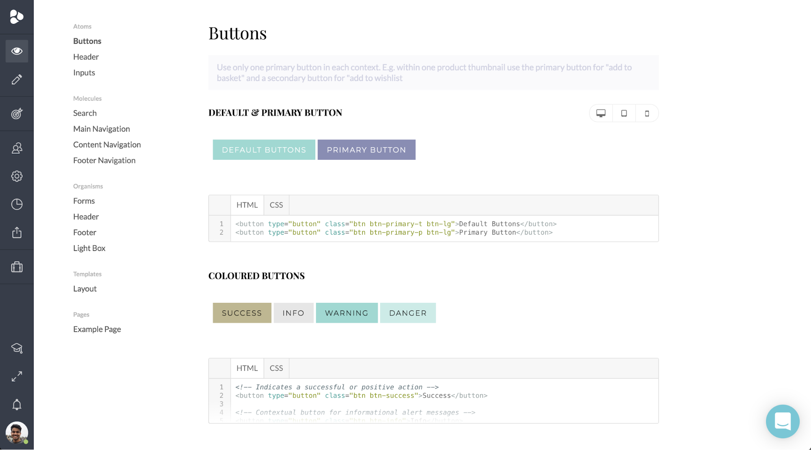Expand the Molecules section in sidebar
The width and height of the screenshot is (811, 450).
pyautogui.click(x=87, y=98)
